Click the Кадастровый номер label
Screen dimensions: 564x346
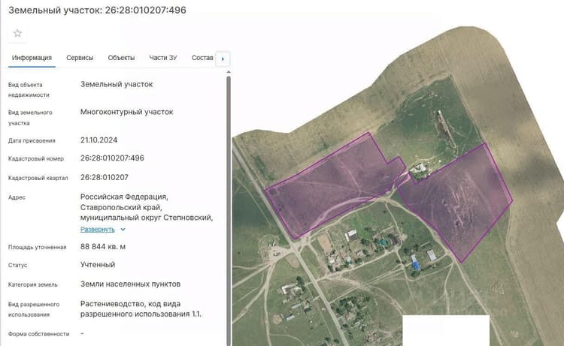click(36, 158)
